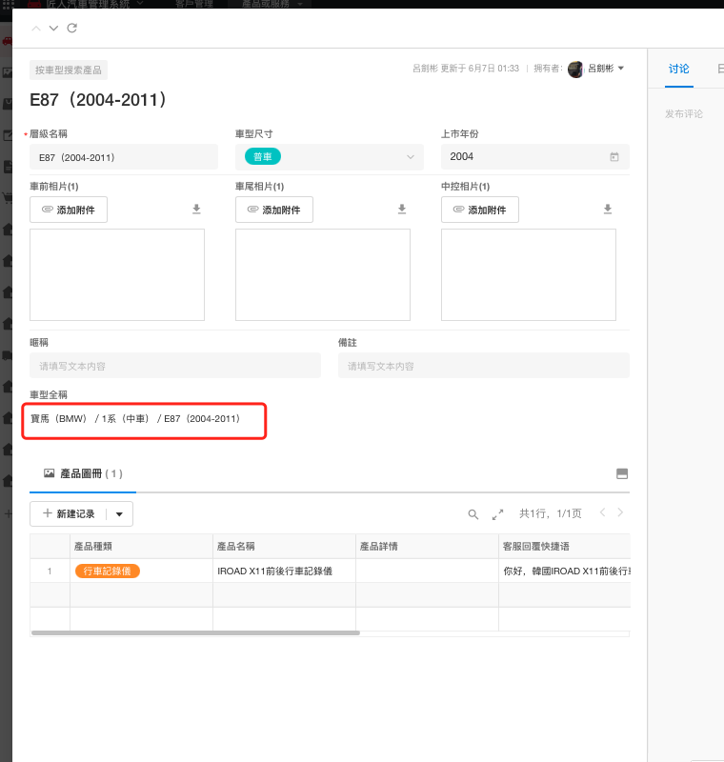Click the 暱稱 text input field
The image size is (724, 762).
pyautogui.click(x=175, y=366)
